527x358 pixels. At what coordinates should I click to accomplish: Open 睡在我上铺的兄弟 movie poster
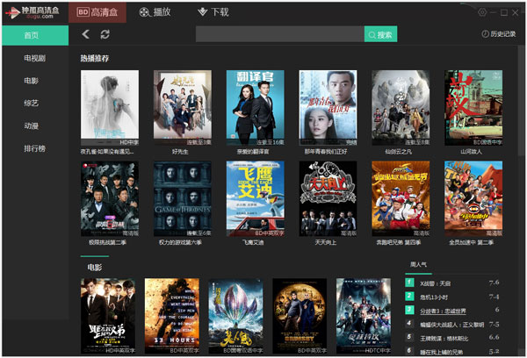(x=108, y=316)
